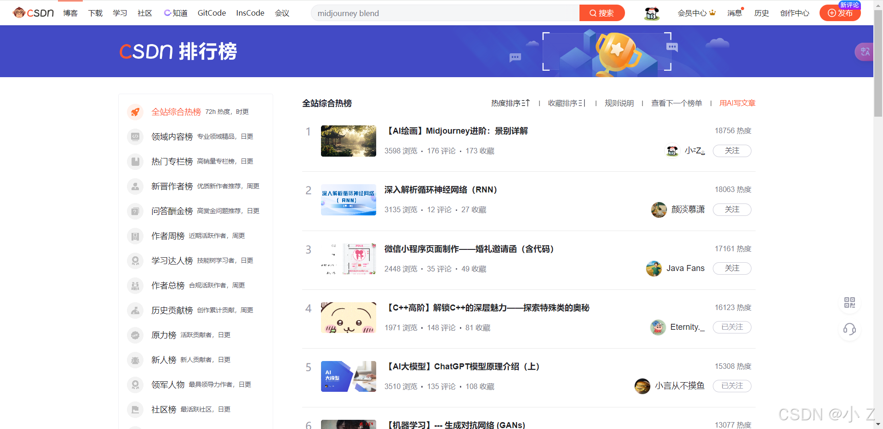This screenshot has height=429, width=883.
Task: Click the page vertical scrollbar thumb
Action: 878,64
